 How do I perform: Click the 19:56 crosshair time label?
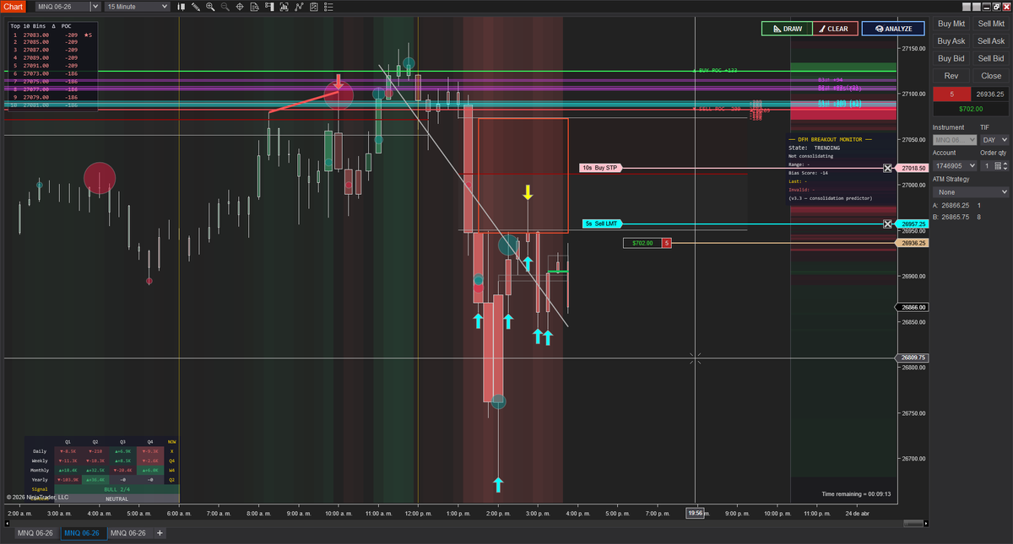point(695,512)
